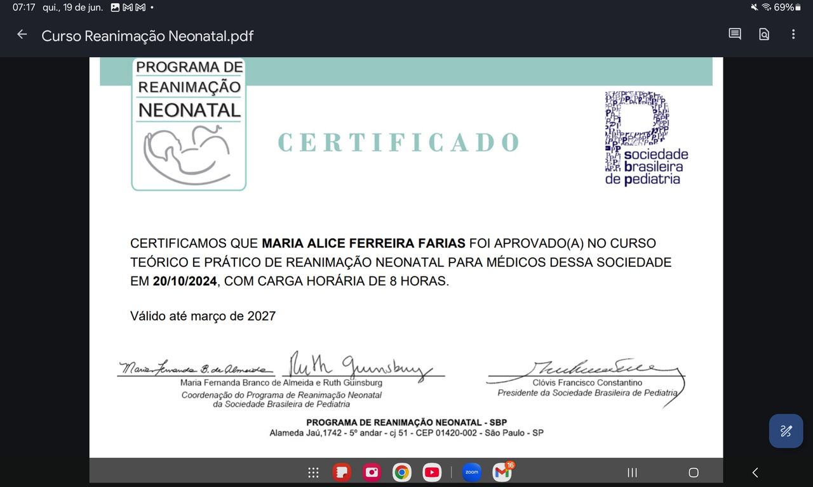Tap the recent apps navigation button
813x487 pixels.
632,472
